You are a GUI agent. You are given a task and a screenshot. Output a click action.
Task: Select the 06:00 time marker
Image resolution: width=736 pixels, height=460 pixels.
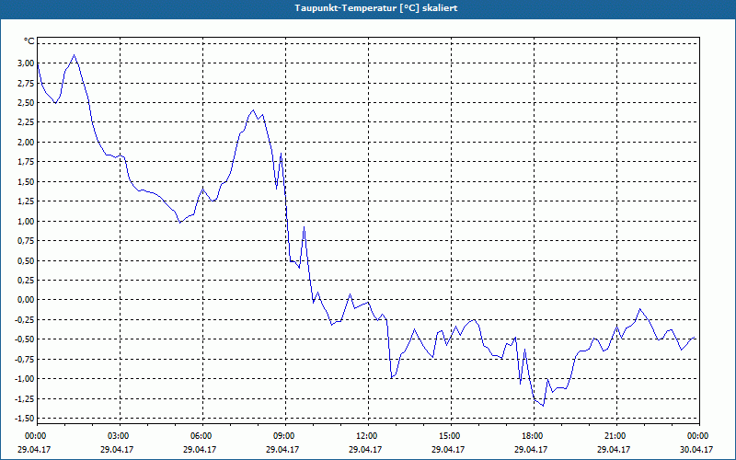click(201, 435)
